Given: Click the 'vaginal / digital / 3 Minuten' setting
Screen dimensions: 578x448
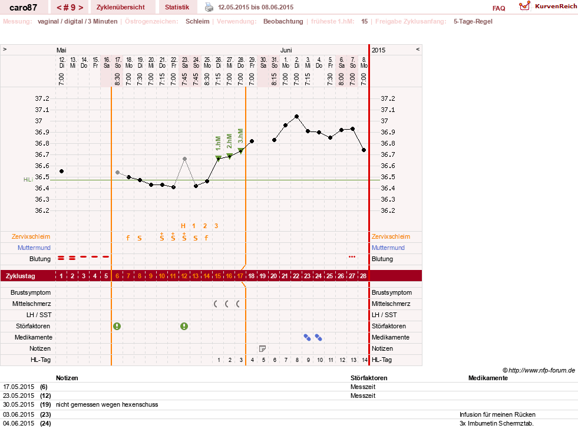Looking at the screenshot, I should pos(77,21).
